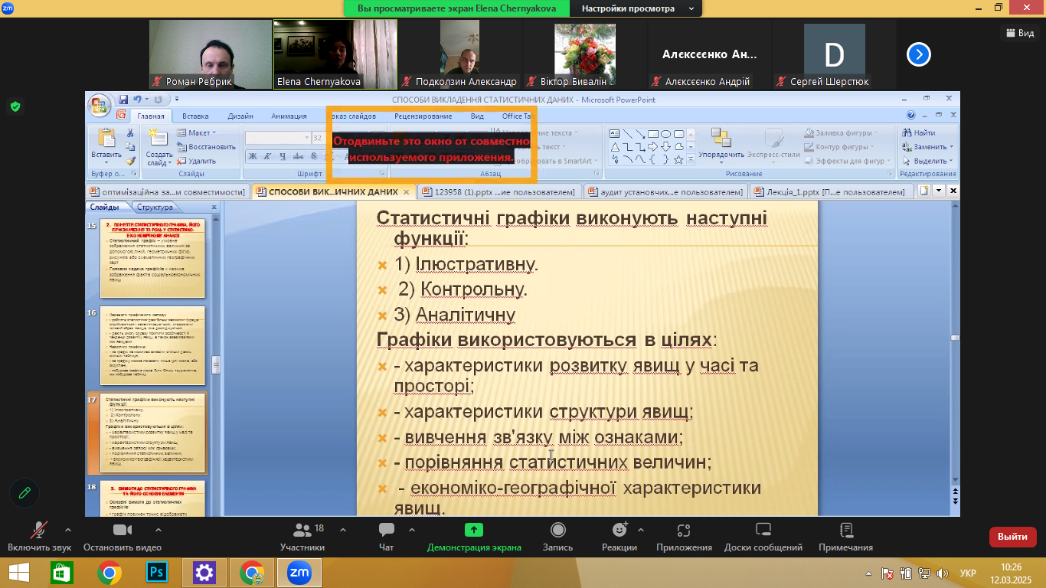This screenshot has height=588, width=1046.
Task: Show next participants with blue arrow
Action: (919, 54)
